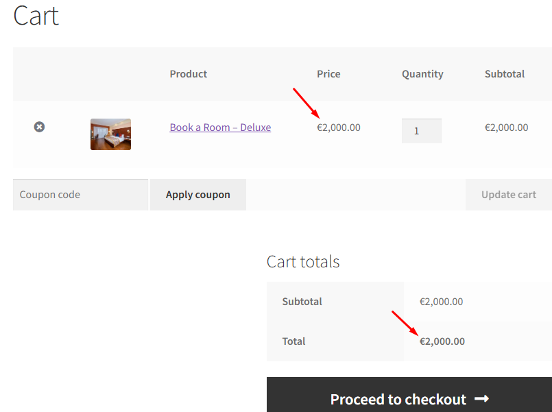Click the Update cart button

(x=508, y=195)
